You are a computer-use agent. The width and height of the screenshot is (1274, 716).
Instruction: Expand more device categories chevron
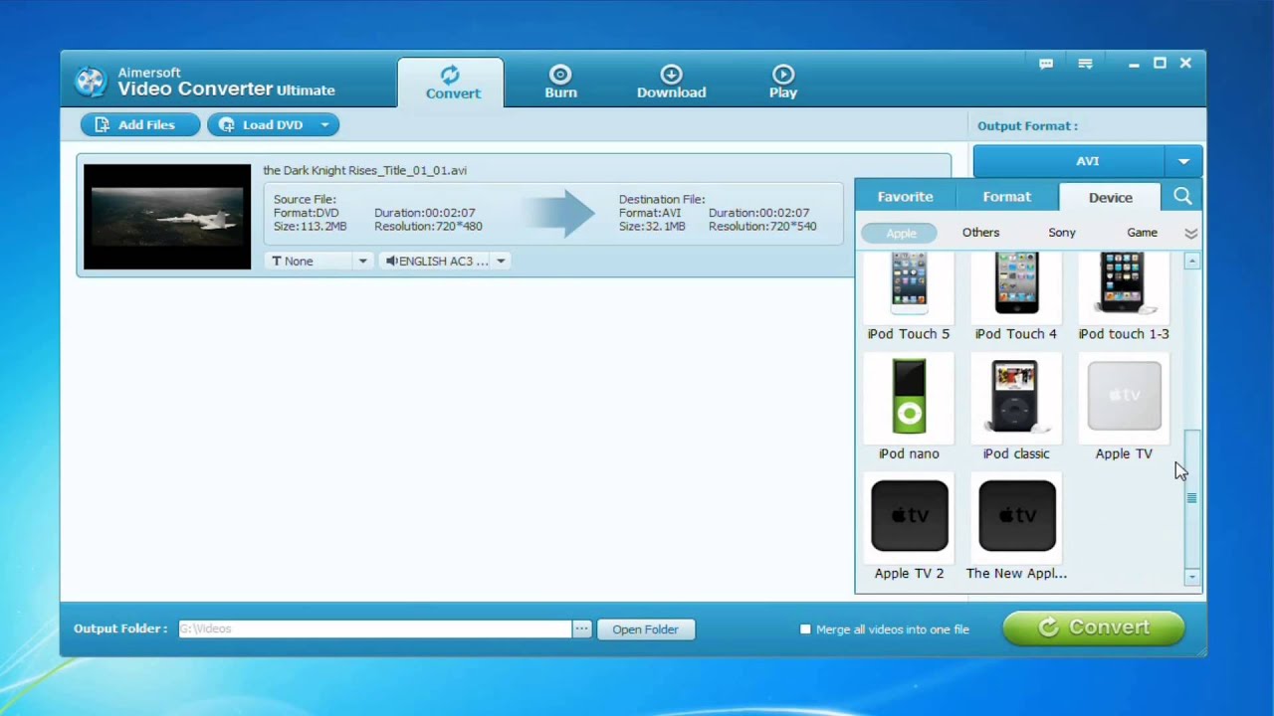[x=1190, y=233]
